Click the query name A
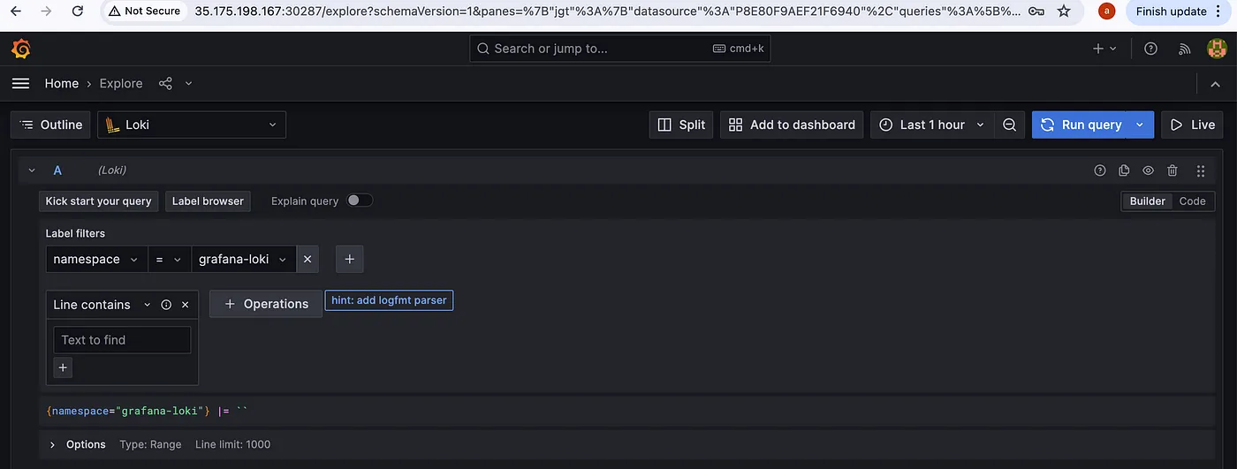 (57, 170)
